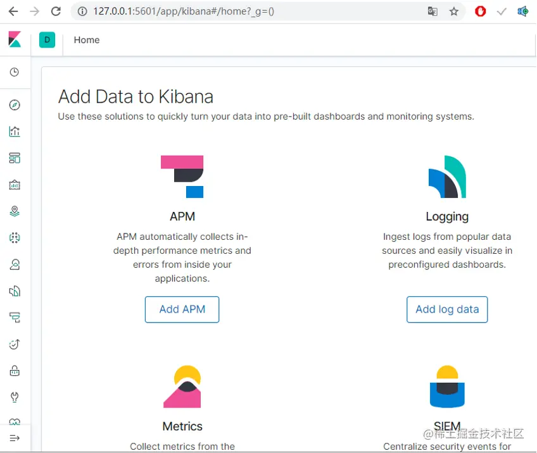Open Machine Learning in the sidebar
This screenshot has height=453, width=537.
tap(15, 238)
